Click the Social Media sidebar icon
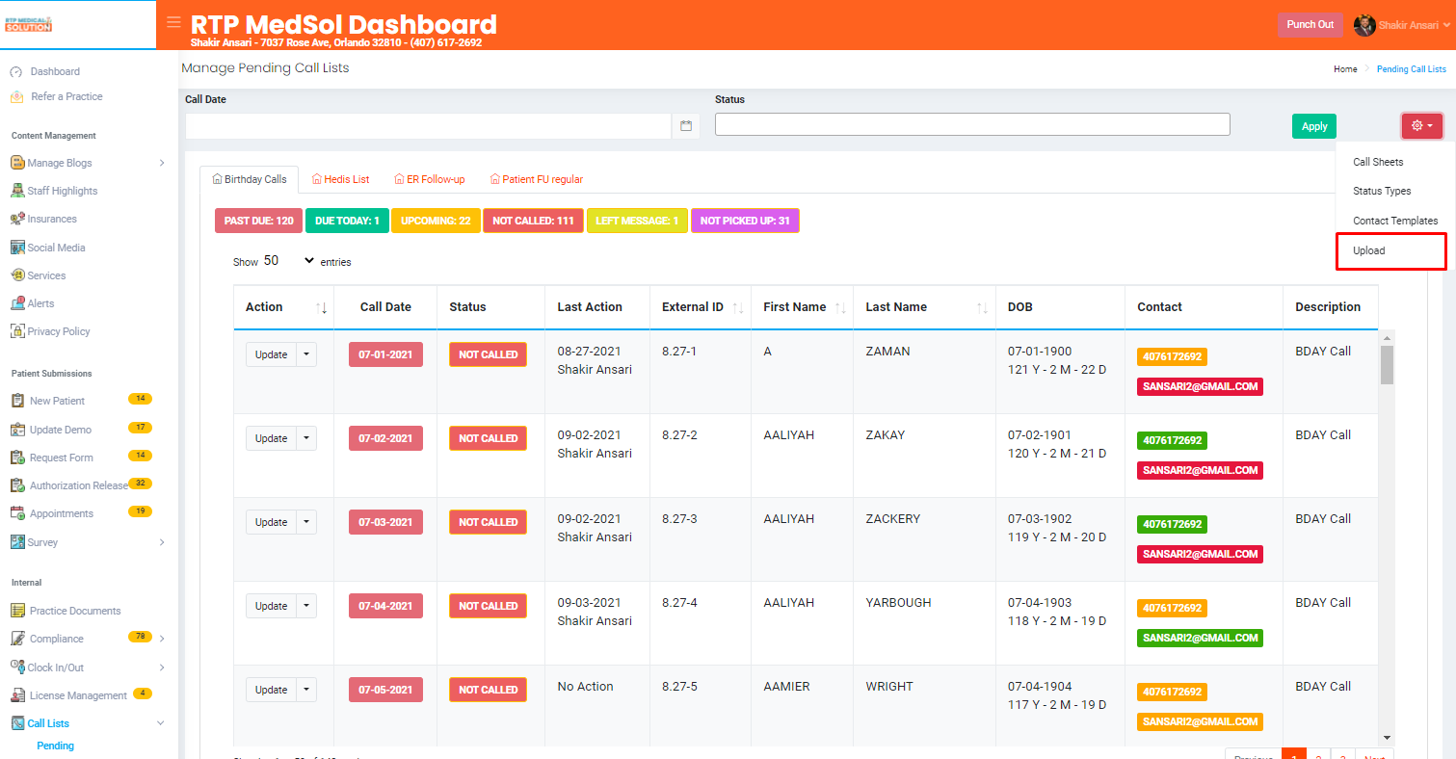This screenshot has width=1456, height=759. 17,248
